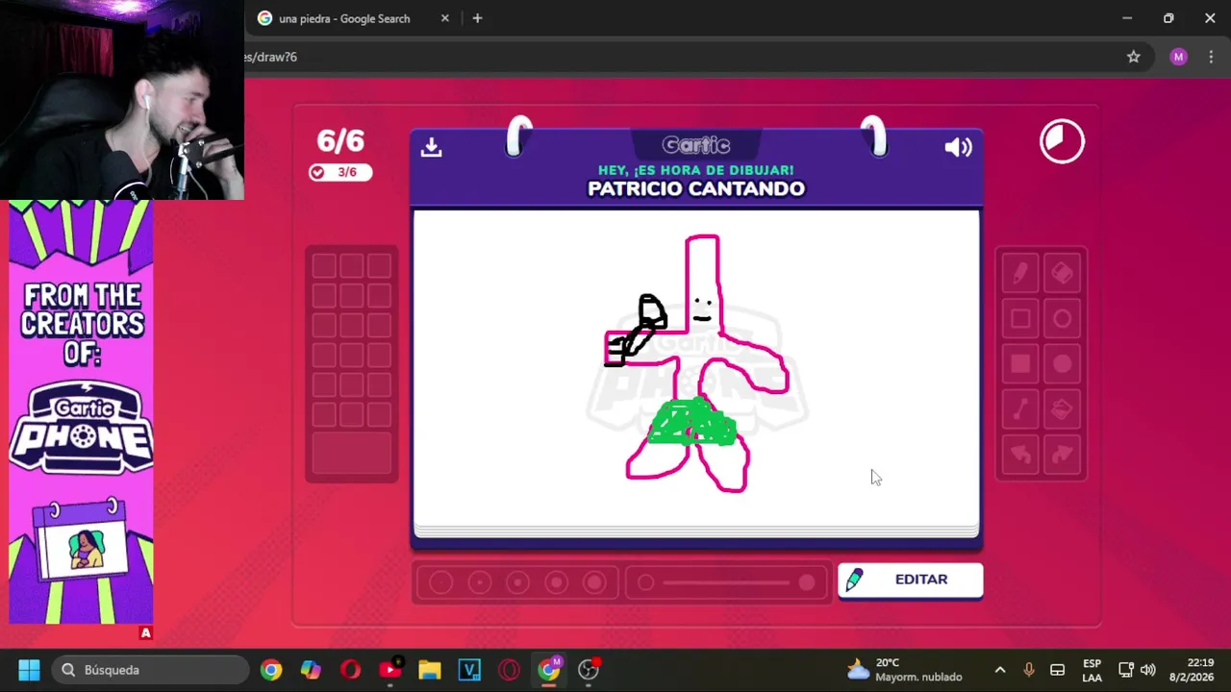The width and height of the screenshot is (1231, 692).
Task: Open volume control in system tray
Action: pos(1148,670)
